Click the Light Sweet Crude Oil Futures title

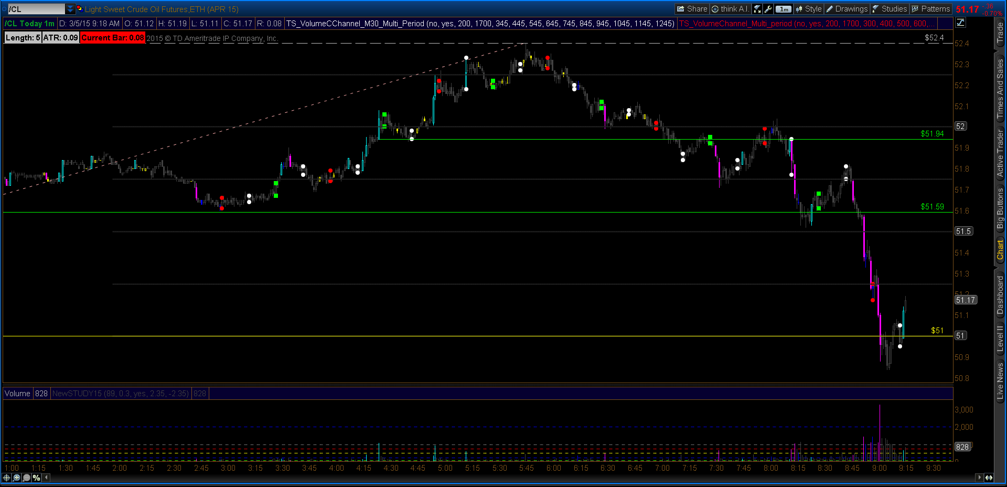point(162,9)
